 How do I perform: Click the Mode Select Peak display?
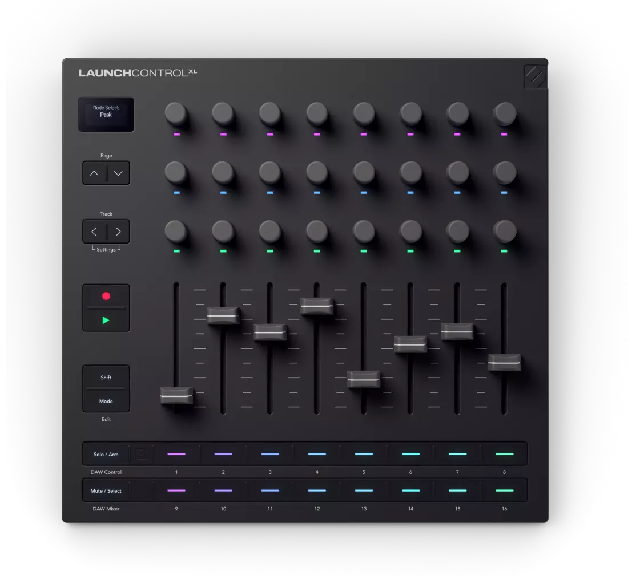pos(106,115)
